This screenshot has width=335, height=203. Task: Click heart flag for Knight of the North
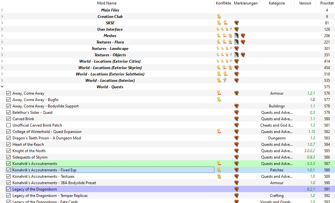point(236,151)
